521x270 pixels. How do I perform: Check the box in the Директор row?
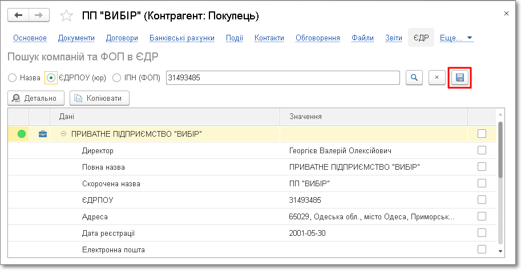click(482, 150)
